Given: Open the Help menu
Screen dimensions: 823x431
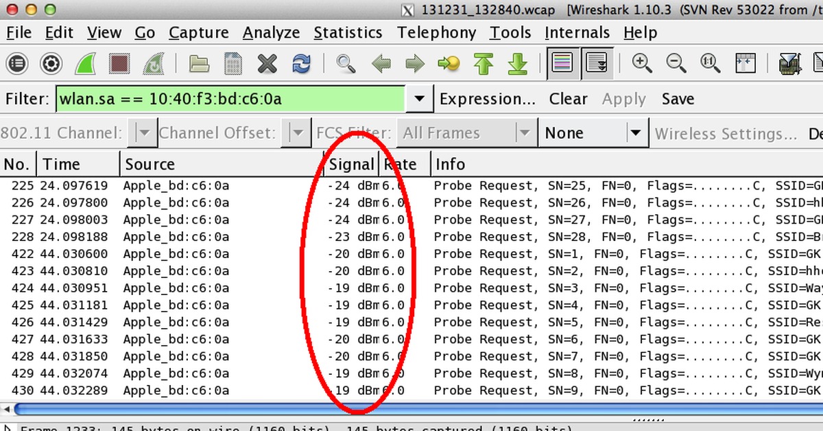Looking at the screenshot, I should tap(641, 32).
